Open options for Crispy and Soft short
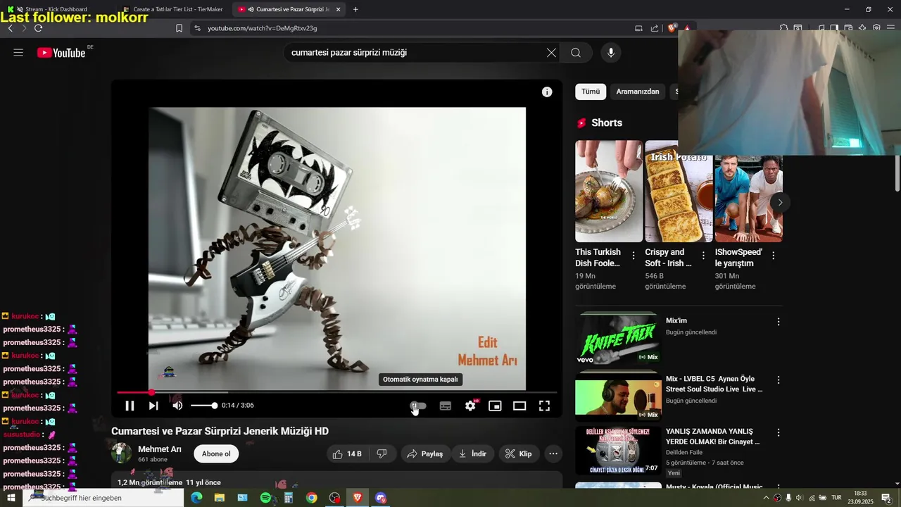901x507 pixels. (x=703, y=256)
